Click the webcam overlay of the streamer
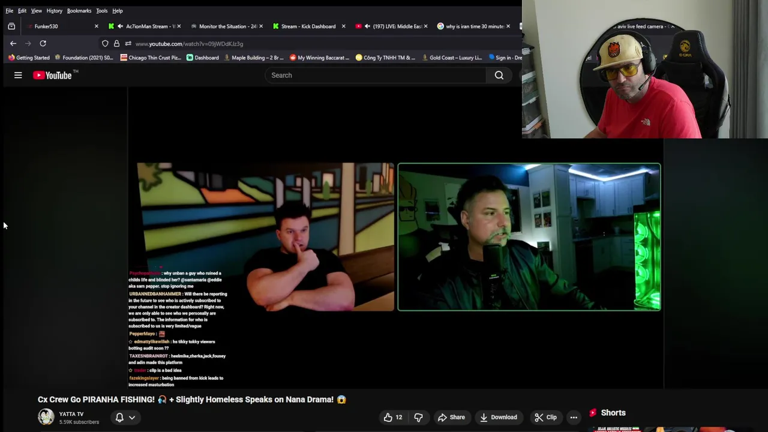Image resolution: width=768 pixels, height=432 pixels. 645,69
